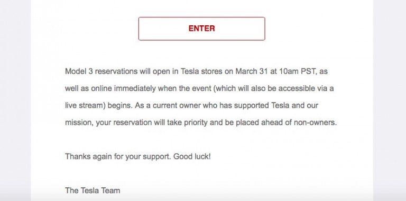The height and width of the screenshot is (201, 406).
Task: Click "Thanks again for your support."
Action: 118,156
